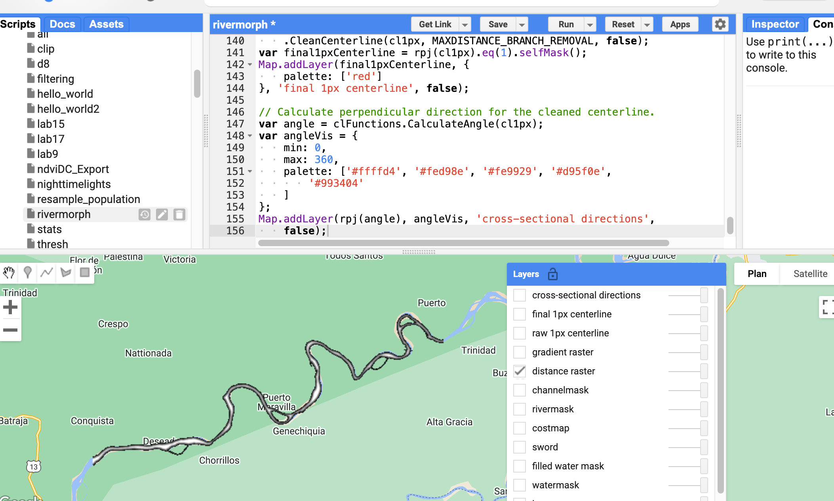The width and height of the screenshot is (834, 501).
Task: Open the Inspector tab
Action: (775, 24)
